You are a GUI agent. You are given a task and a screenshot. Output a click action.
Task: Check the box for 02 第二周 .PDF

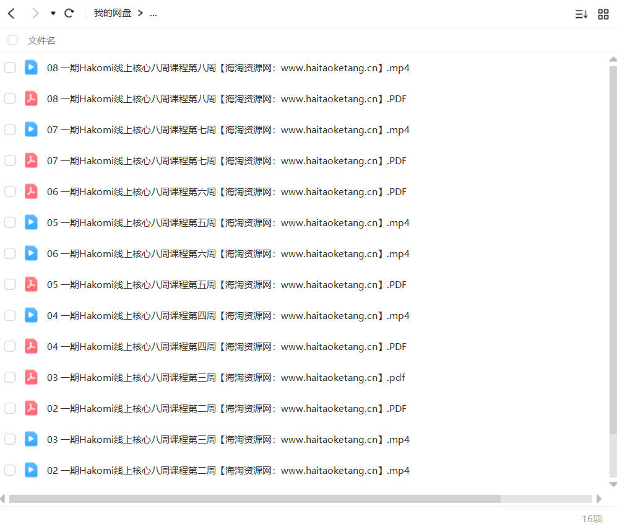(x=10, y=408)
